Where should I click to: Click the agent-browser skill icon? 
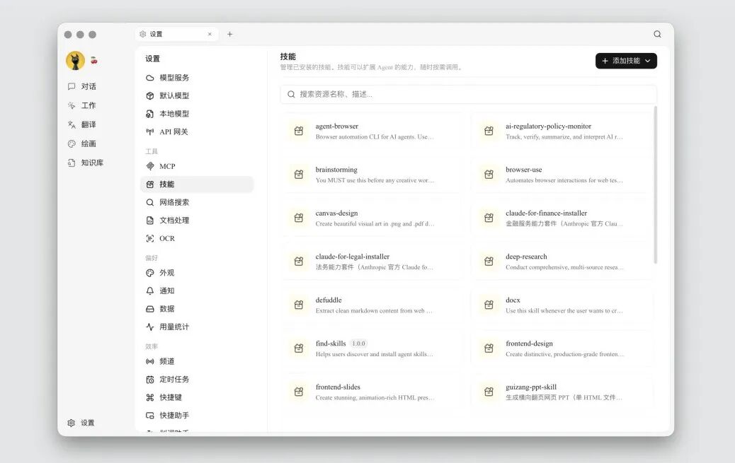click(x=299, y=131)
